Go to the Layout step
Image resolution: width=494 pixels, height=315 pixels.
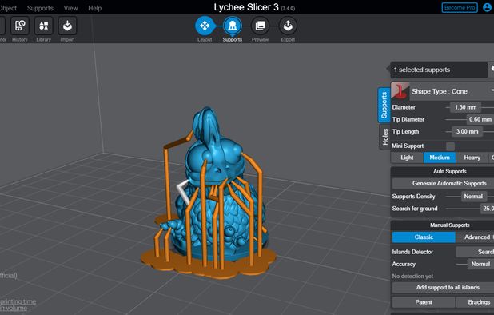(205, 26)
